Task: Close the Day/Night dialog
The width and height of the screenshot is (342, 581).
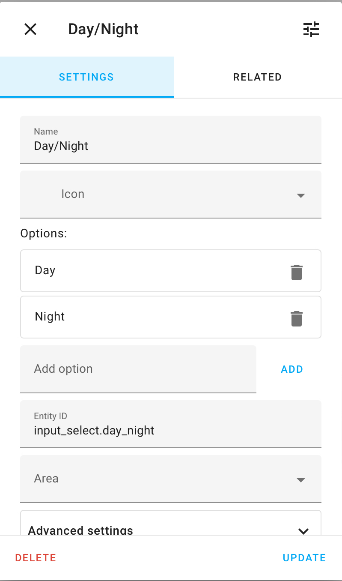Action: pyautogui.click(x=30, y=29)
